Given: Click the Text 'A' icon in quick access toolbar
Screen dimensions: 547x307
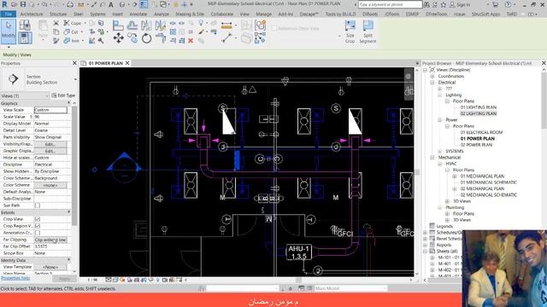Looking at the screenshot, I should pyautogui.click(x=110, y=4).
